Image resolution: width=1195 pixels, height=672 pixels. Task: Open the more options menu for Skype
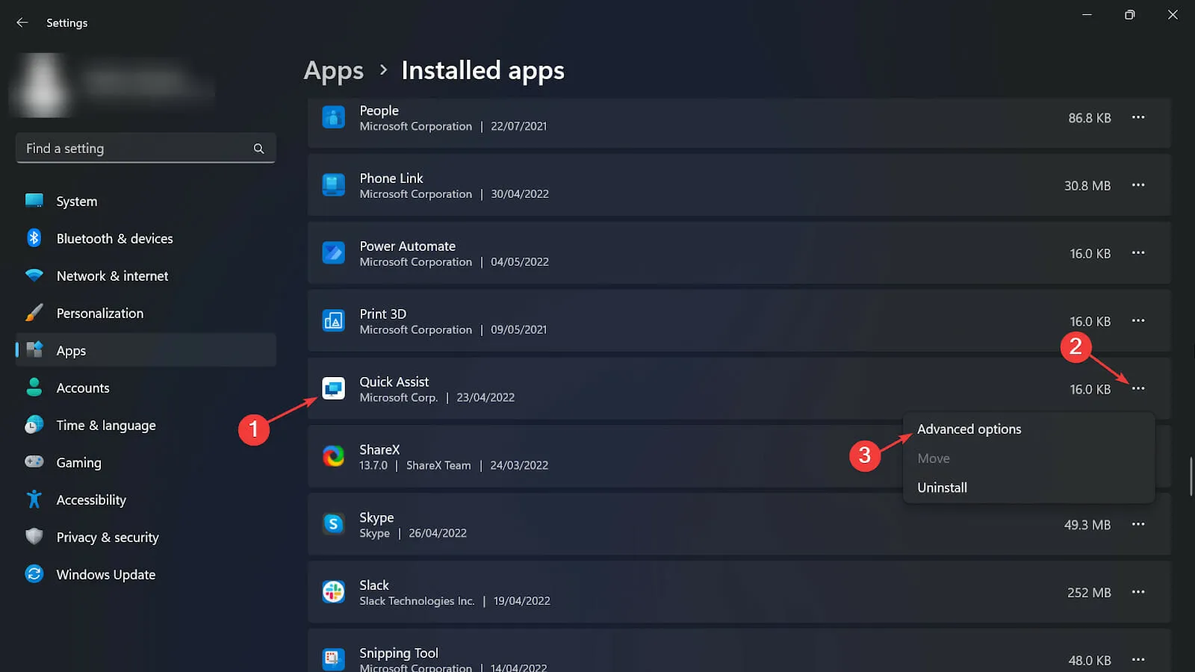[1137, 524]
